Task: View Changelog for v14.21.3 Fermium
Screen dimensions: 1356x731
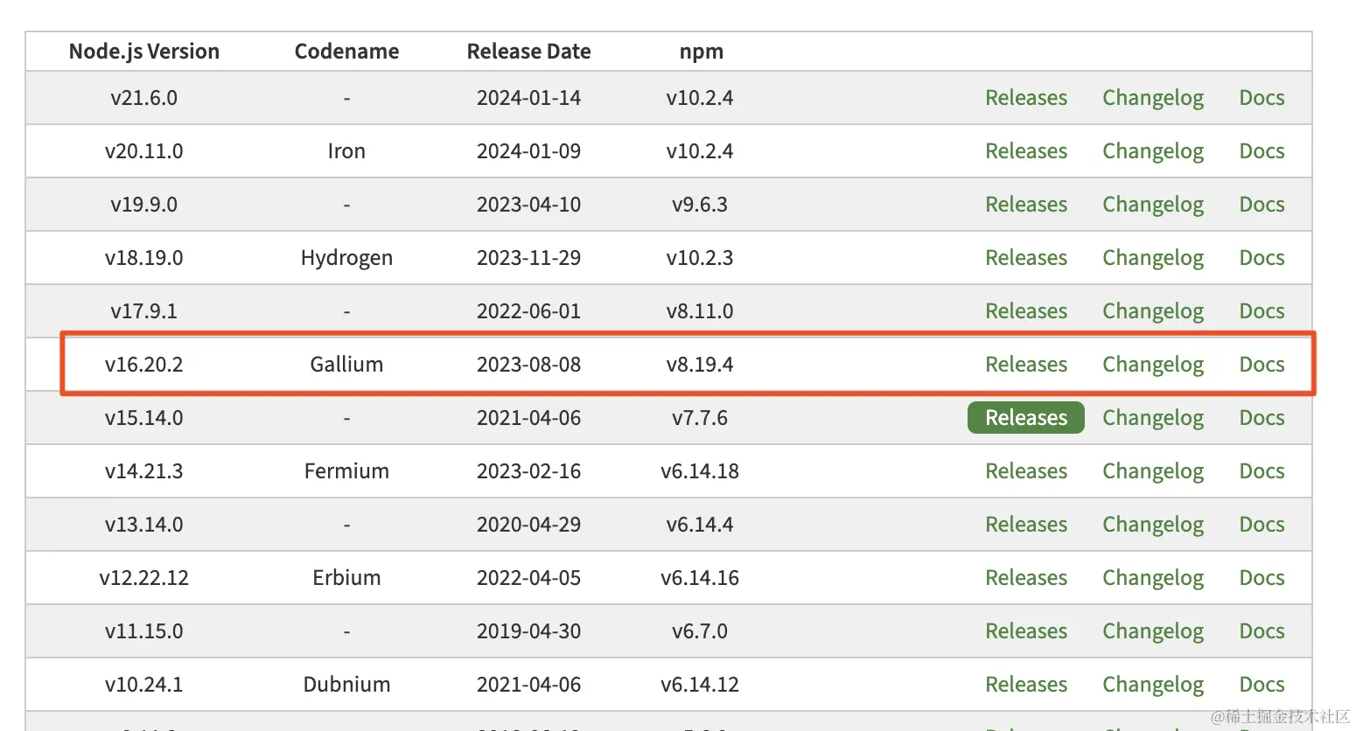Action: [x=1152, y=471]
